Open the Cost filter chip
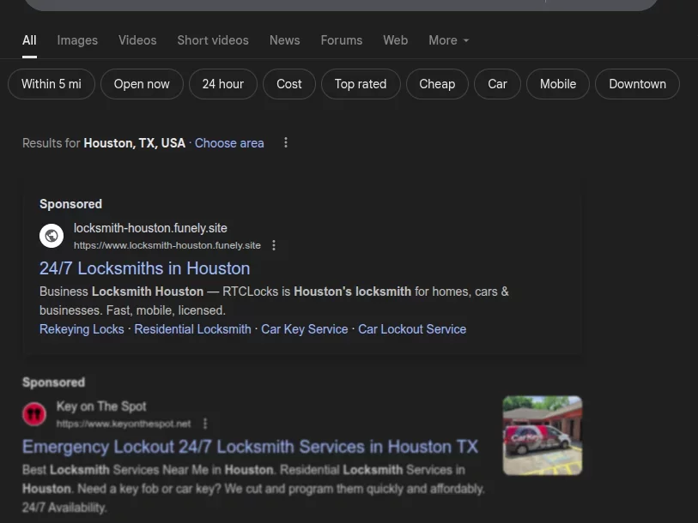This screenshot has height=523, width=698. 288,84
